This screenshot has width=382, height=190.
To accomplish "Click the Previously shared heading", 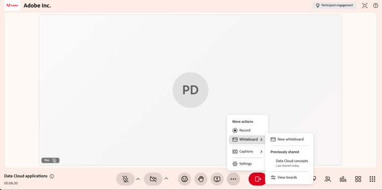I will point(285,152).
